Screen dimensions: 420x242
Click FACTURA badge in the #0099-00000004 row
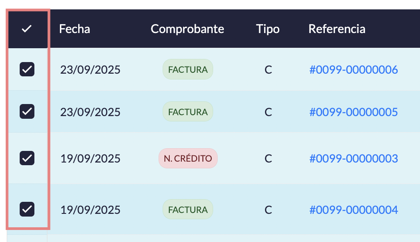pos(188,209)
